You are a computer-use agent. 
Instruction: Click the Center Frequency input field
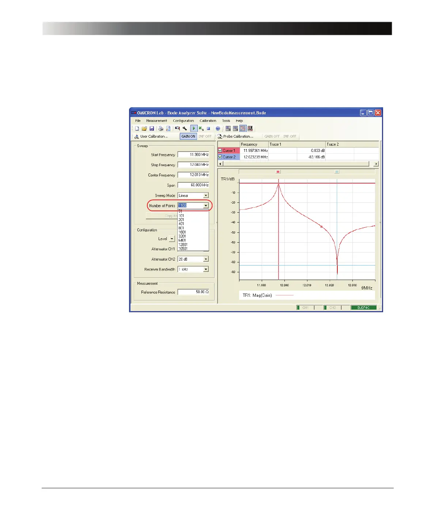pyautogui.click(x=193, y=175)
